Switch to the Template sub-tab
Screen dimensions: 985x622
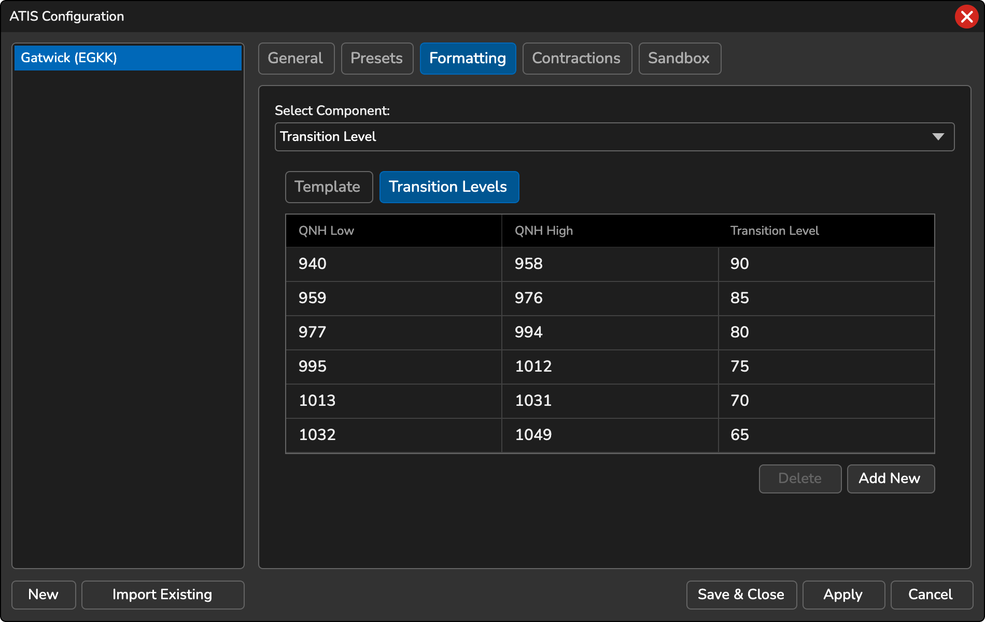pyautogui.click(x=328, y=187)
